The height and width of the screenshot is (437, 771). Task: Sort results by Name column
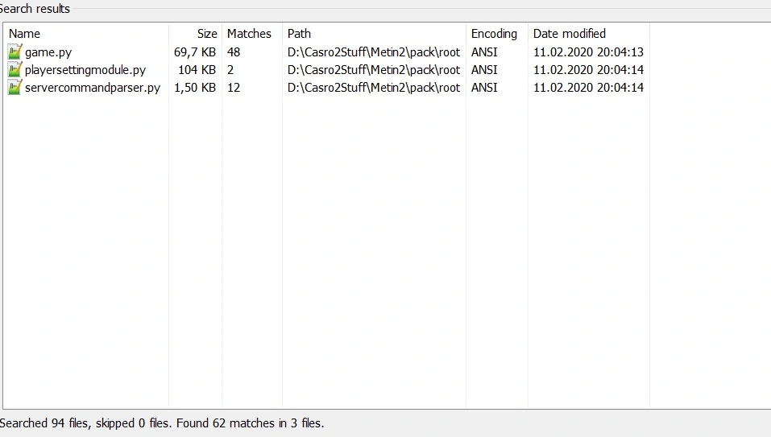(x=24, y=34)
